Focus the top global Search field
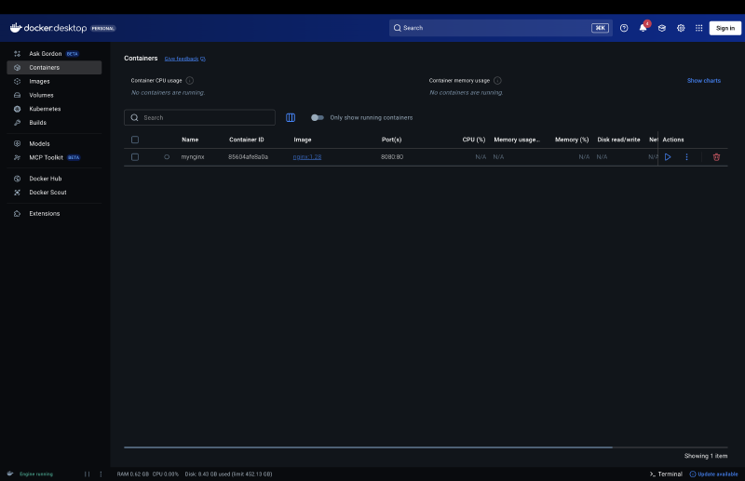Viewport: 745px width, 481px height. point(501,28)
